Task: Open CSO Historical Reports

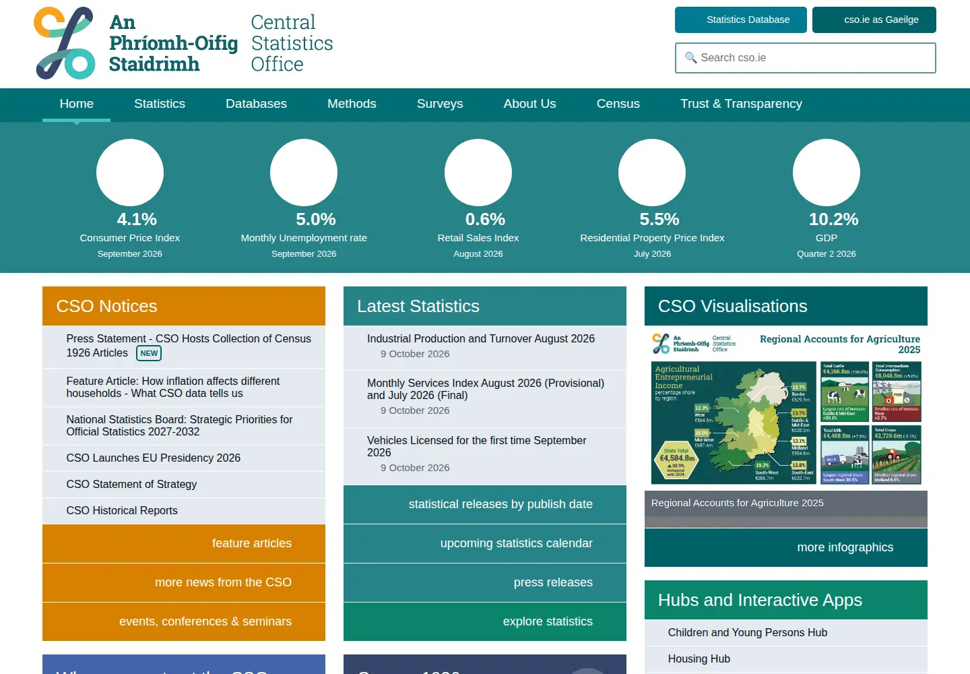Action: tap(184, 511)
